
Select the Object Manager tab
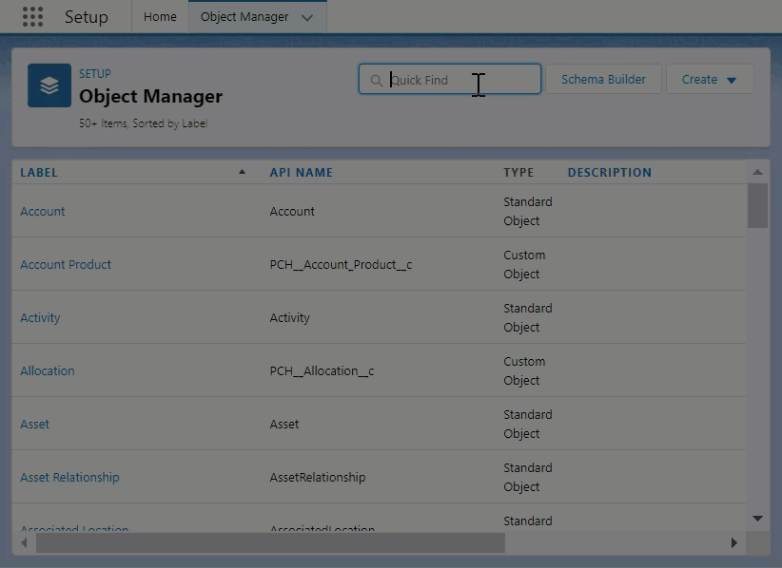pos(244,17)
